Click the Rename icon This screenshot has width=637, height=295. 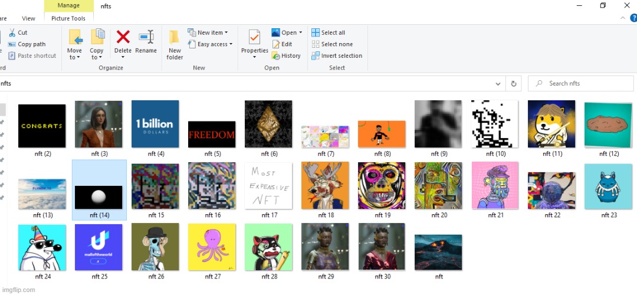(146, 37)
